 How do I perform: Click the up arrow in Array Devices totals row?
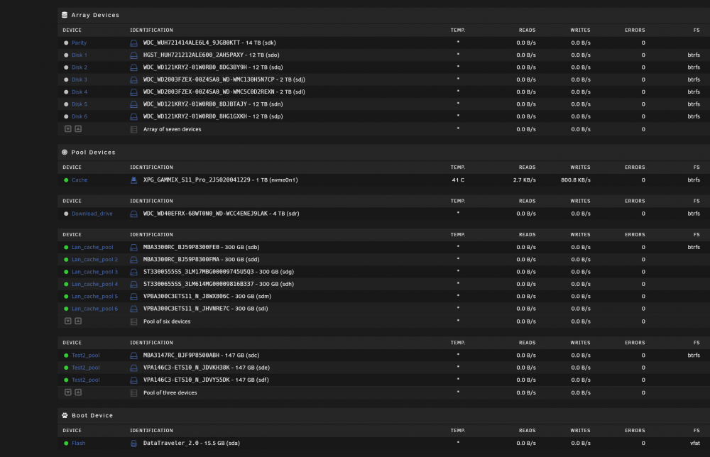78,129
